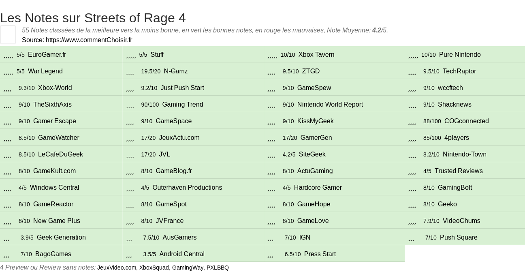Click the N-Gamz 19.5/20 score entry
525x272 pixels.
(x=193, y=71)
